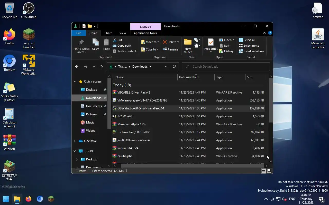Image resolution: width=329 pixels, height=205 pixels.
Task: Open the address bar history dropdown
Action: [166, 66]
